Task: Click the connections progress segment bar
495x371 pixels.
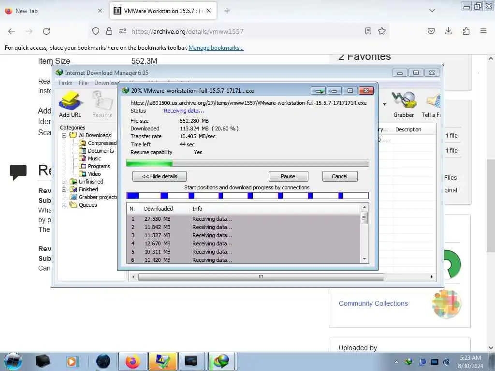Action: (x=247, y=196)
